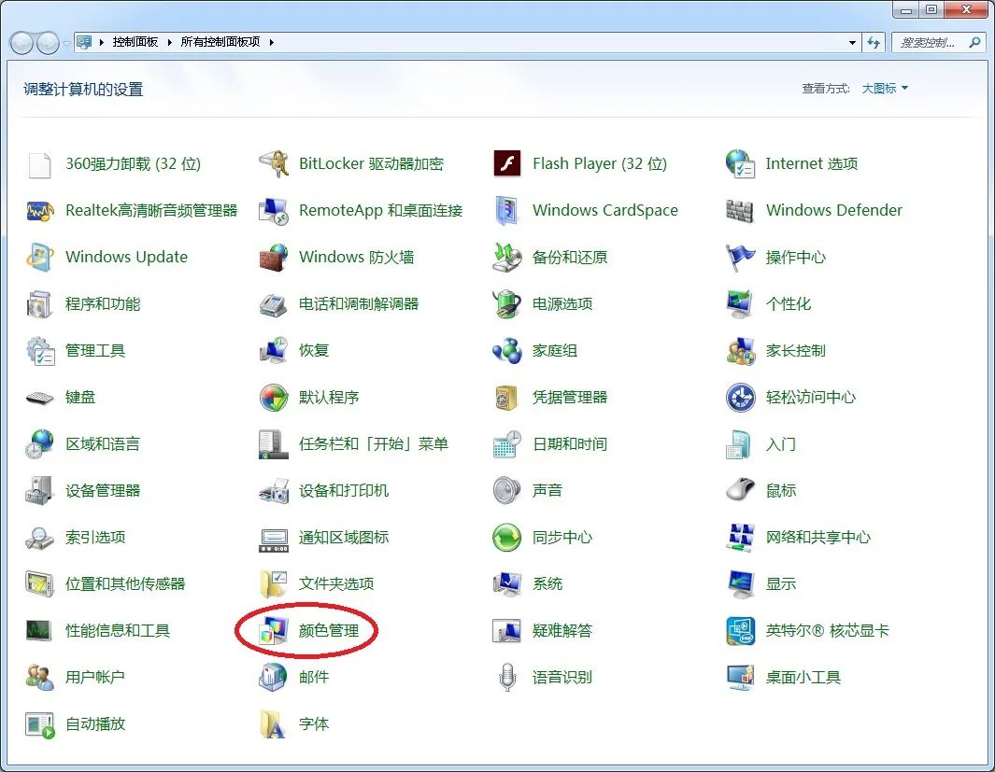This screenshot has width=995, height=772.
Task: Click the 备份和还原 icon
Action: (x=507, y=257)
